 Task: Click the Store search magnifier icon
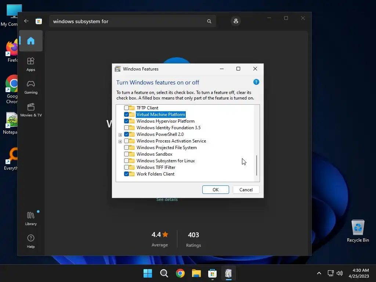(x=209, y=21)
